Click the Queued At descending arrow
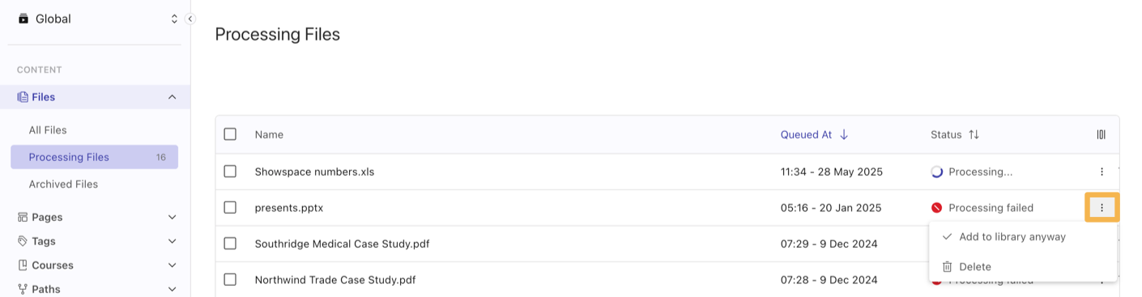The height and width of the screenshot is (297, 1142). click(x=844, y=134)
